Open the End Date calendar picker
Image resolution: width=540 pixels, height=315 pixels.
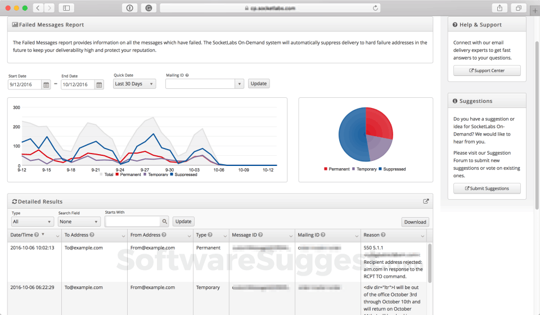click(x=99, y=85)
